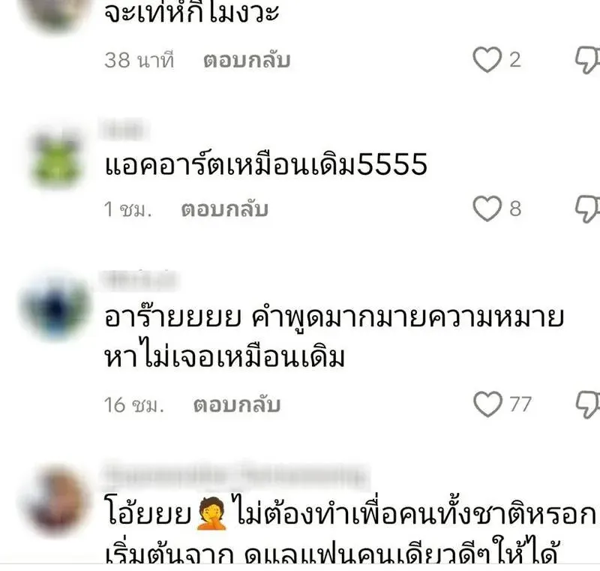This screenshot has height=571, width=600.
Task: Open blurred username above อาร๊ายยยย comment
Action: tap(139, 280)
